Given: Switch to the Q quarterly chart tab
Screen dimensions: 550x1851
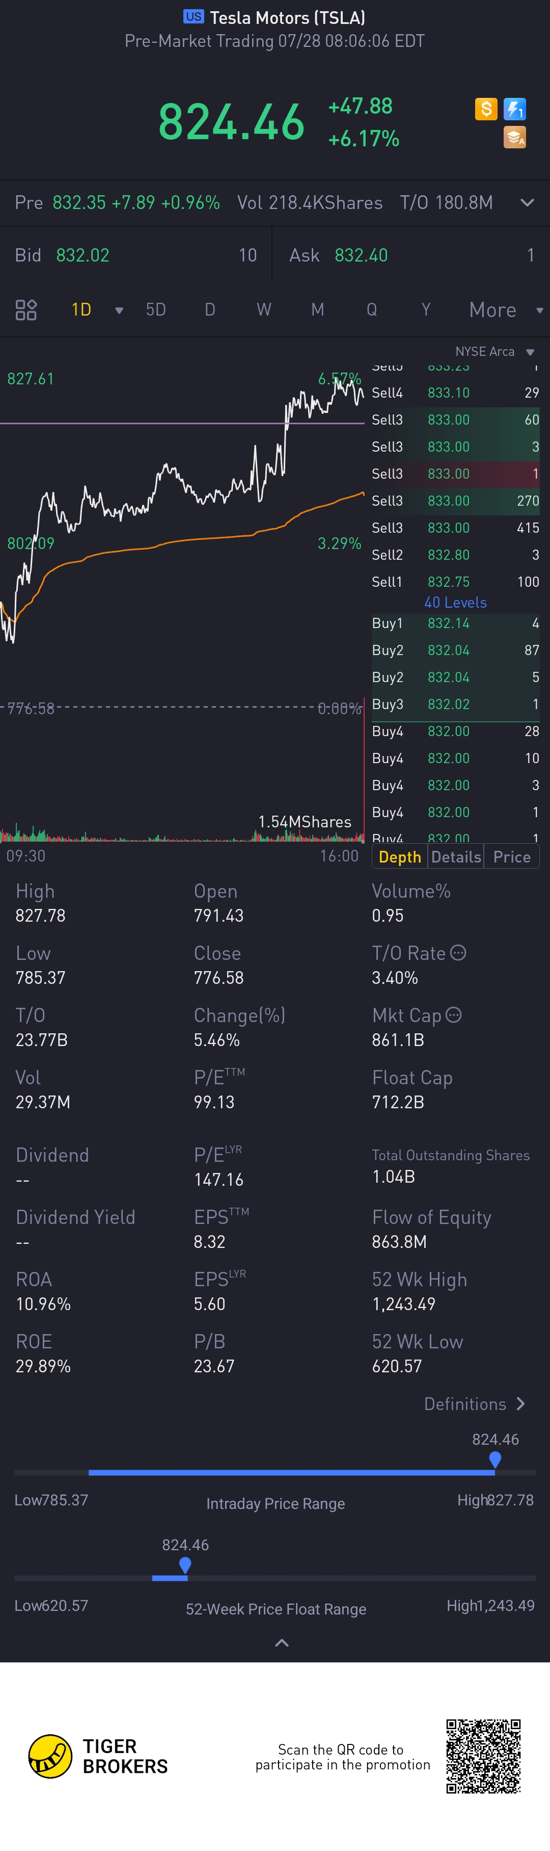Looking at the screenshot, I should click(x=371, y=310).
